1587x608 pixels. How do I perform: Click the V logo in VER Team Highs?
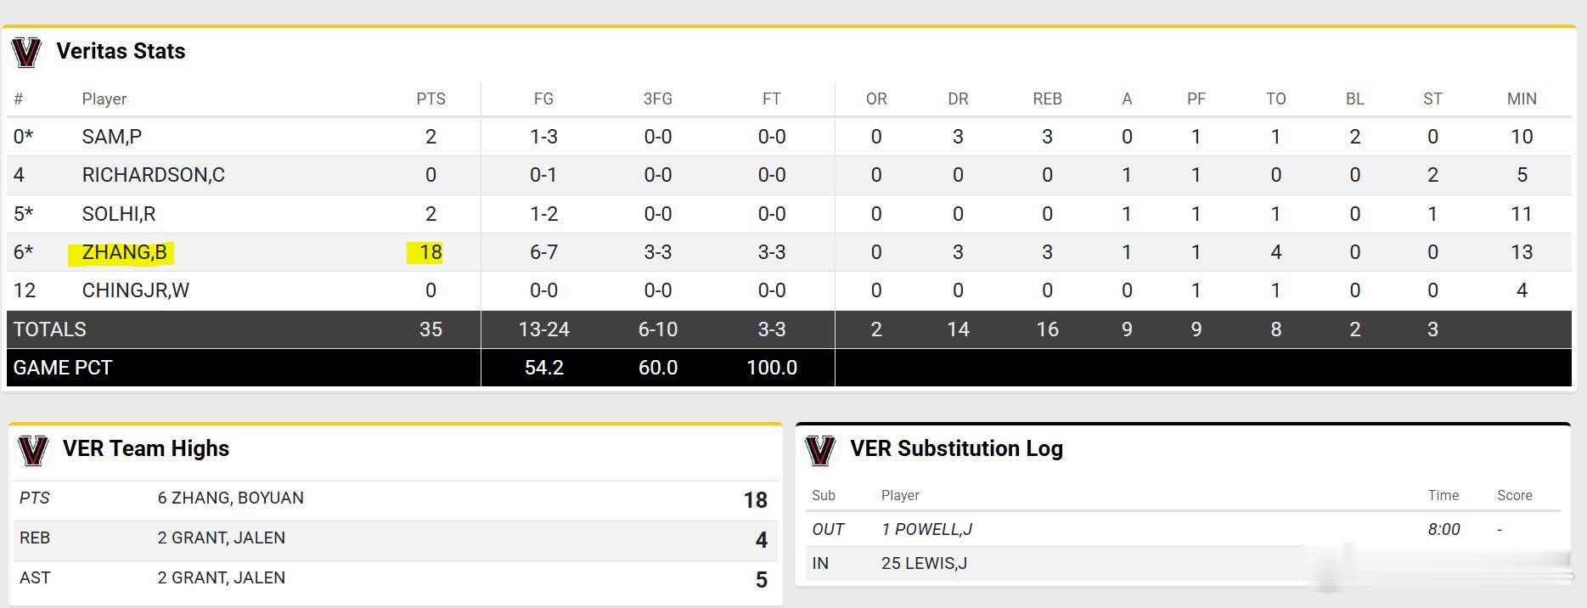pos(33,450)
